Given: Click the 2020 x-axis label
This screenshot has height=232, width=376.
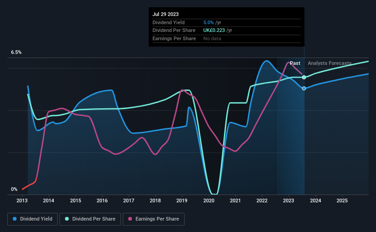Looking at the screenshot, I should [209, 200].
